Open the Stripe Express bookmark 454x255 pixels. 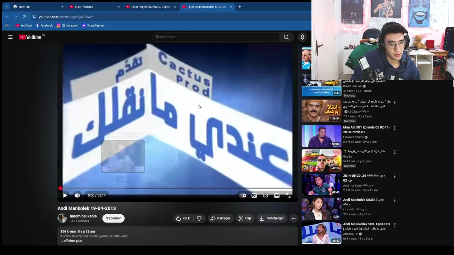click(93, 25)
